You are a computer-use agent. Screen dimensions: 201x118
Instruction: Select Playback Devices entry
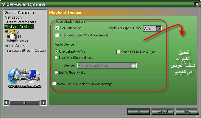19,27
